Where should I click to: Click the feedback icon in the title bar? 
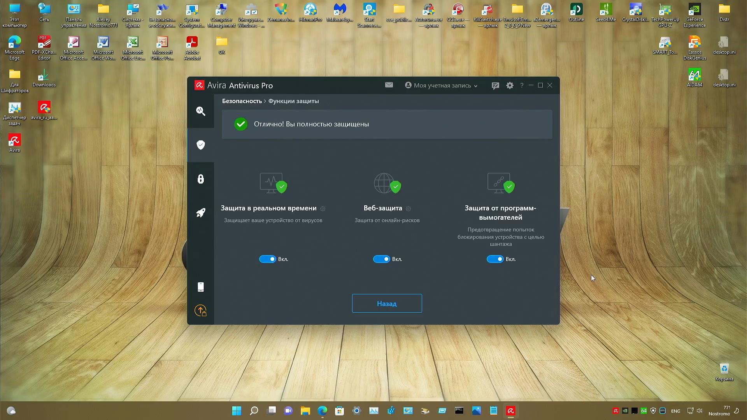(495, 85)
